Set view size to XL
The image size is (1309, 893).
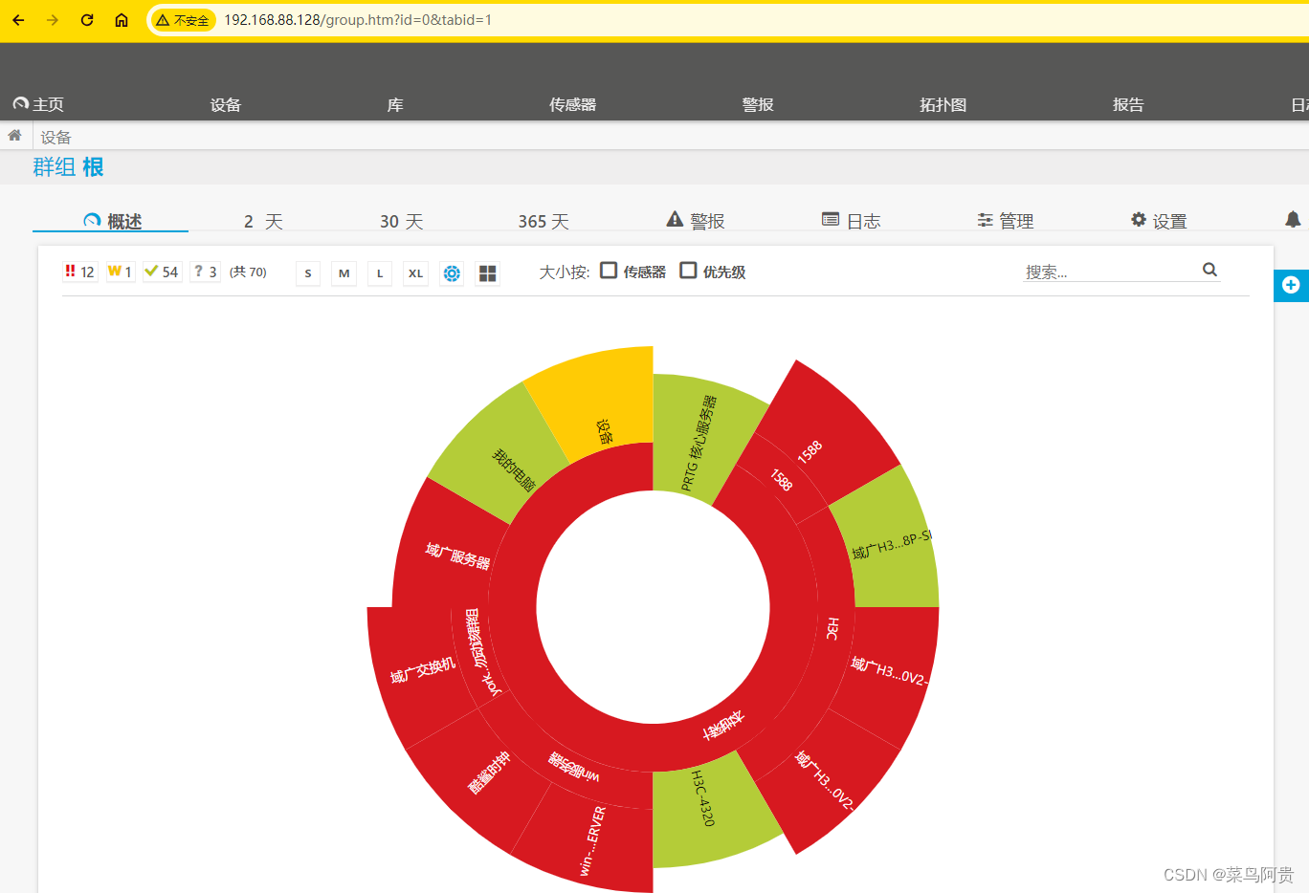(415, 273)
